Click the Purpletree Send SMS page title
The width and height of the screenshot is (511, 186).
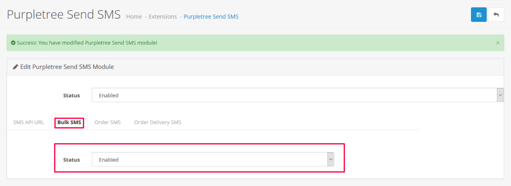coord(64,15)
